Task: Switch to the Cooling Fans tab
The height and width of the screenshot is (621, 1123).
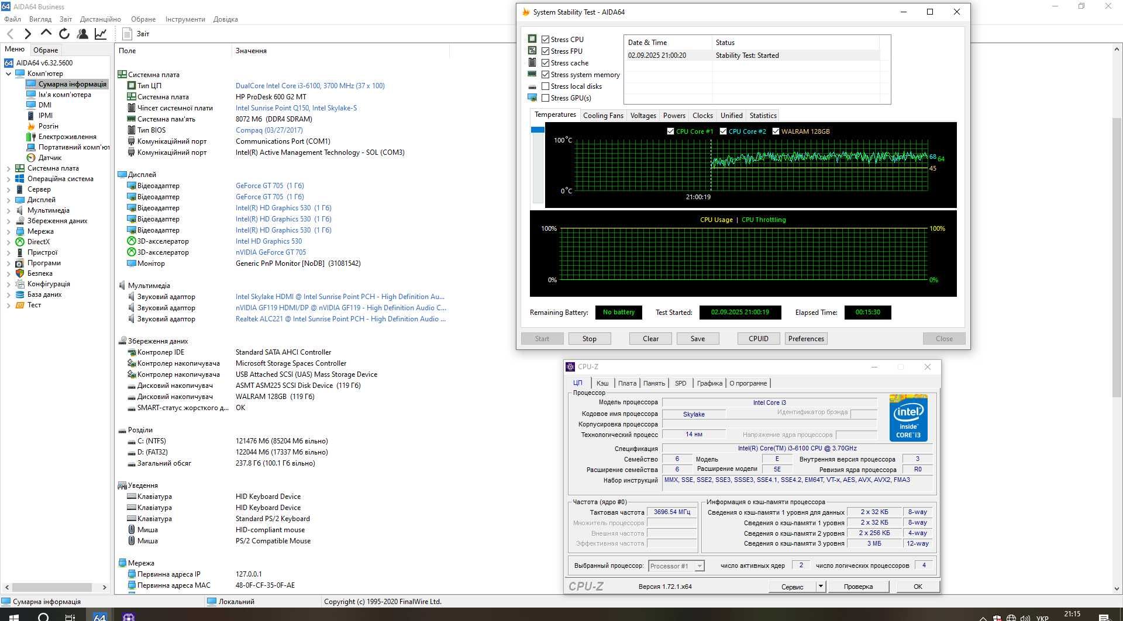Action: point(603,116)
